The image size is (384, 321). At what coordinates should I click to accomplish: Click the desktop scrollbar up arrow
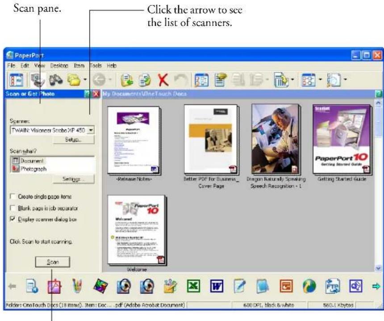tap(378, 103)
